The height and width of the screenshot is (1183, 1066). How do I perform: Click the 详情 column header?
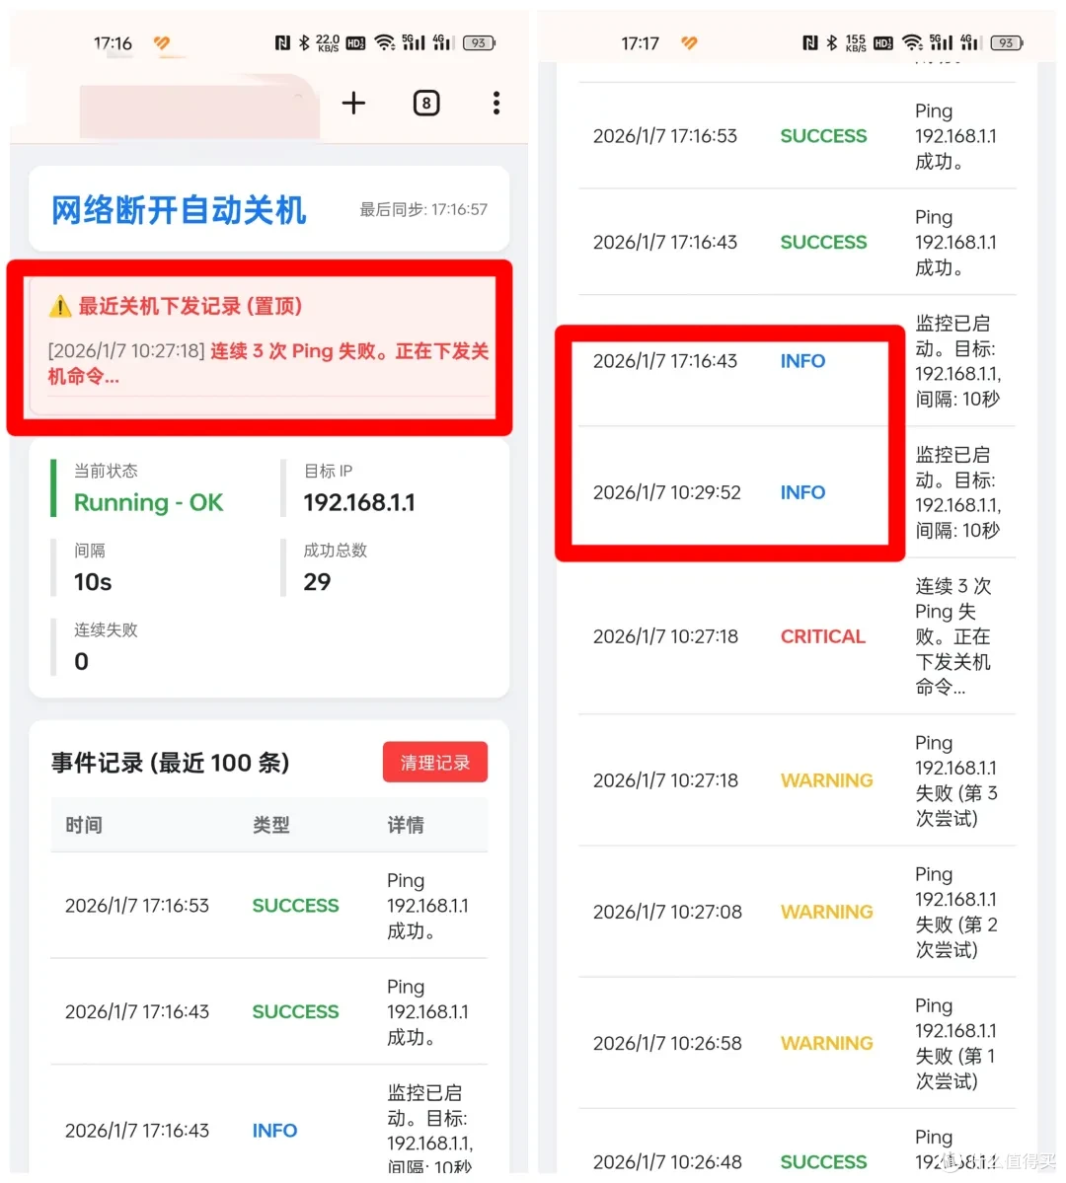pos(407,825)
